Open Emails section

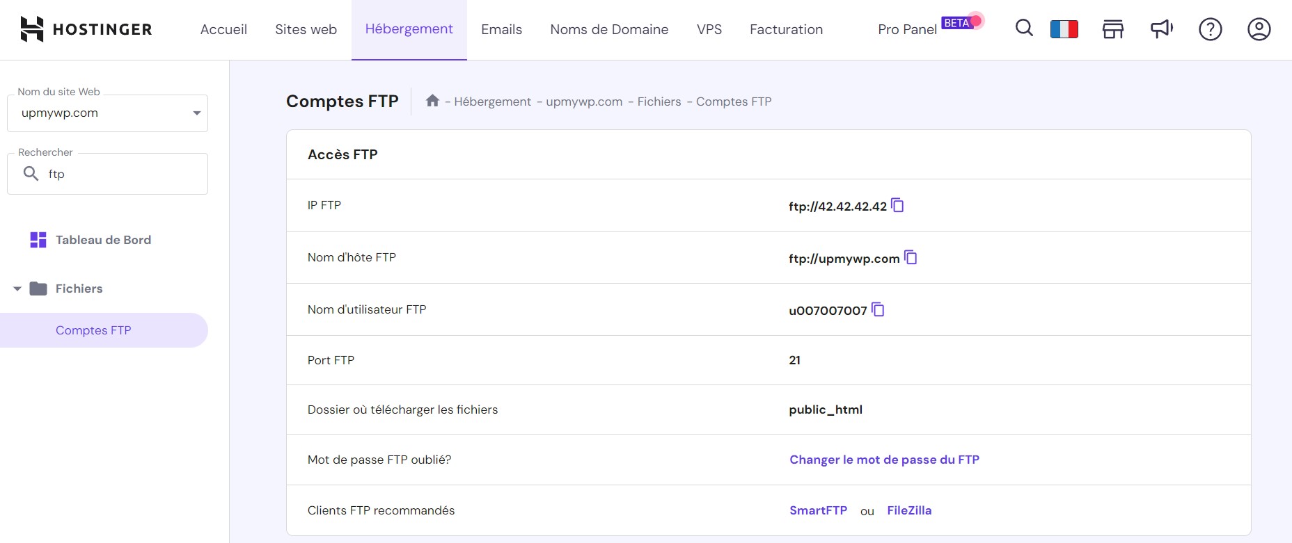pos(501,29)
